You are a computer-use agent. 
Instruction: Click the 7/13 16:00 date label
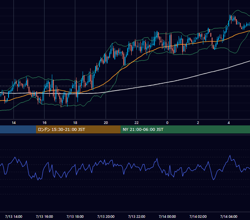click(44, 216)
